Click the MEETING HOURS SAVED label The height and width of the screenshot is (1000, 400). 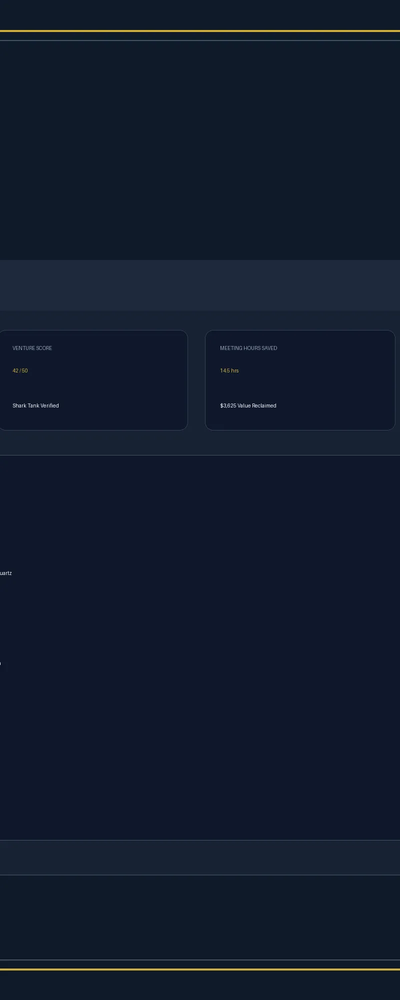coord(248,348)
